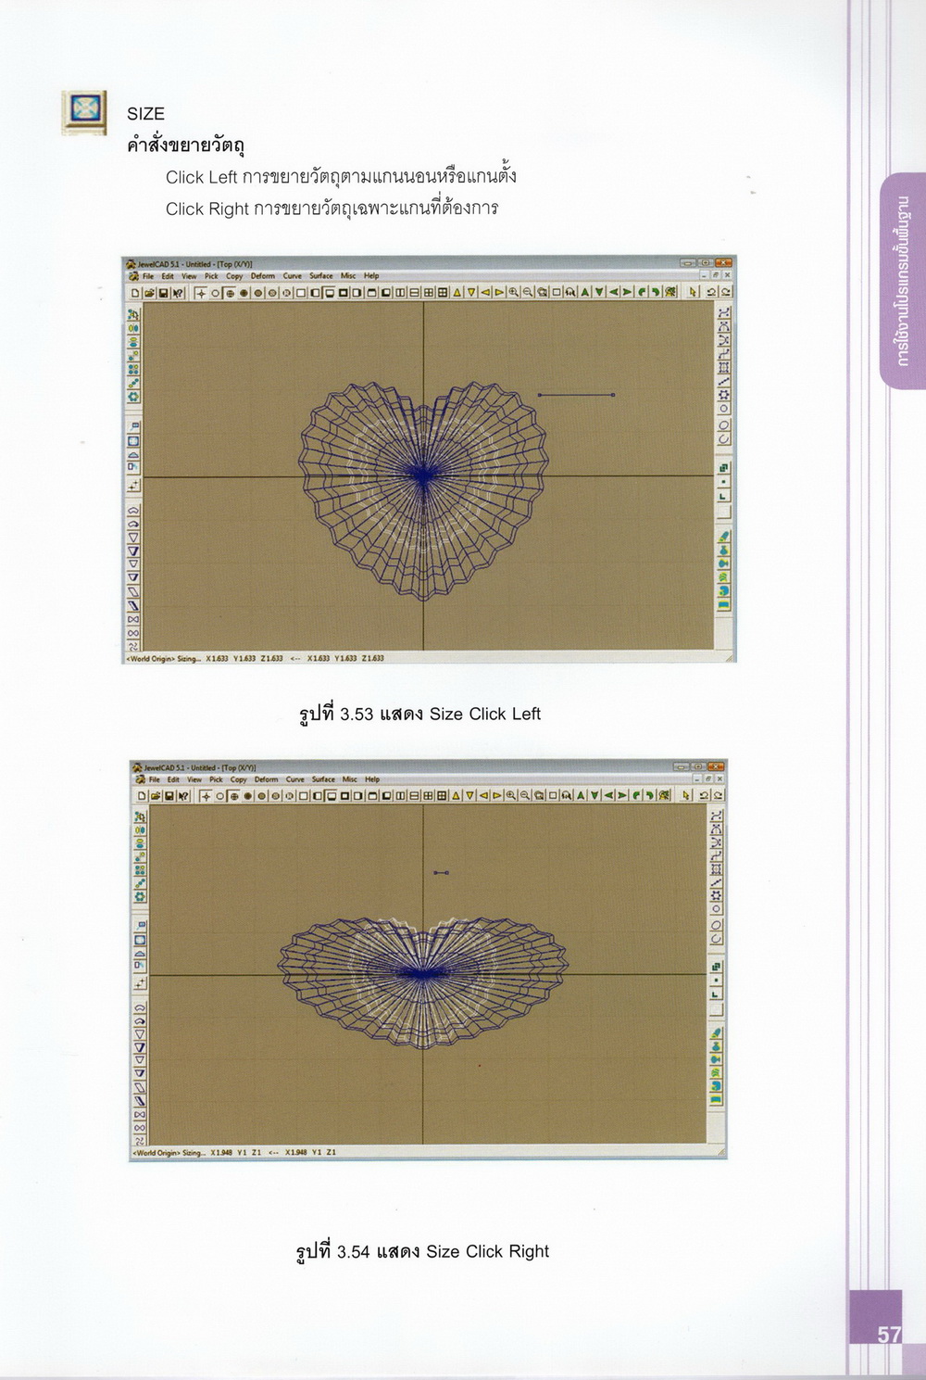Open the Surface menu in Figure 3.54 window
The height and width of the screenshot is (1380, 926).
[x=323, y=779]
